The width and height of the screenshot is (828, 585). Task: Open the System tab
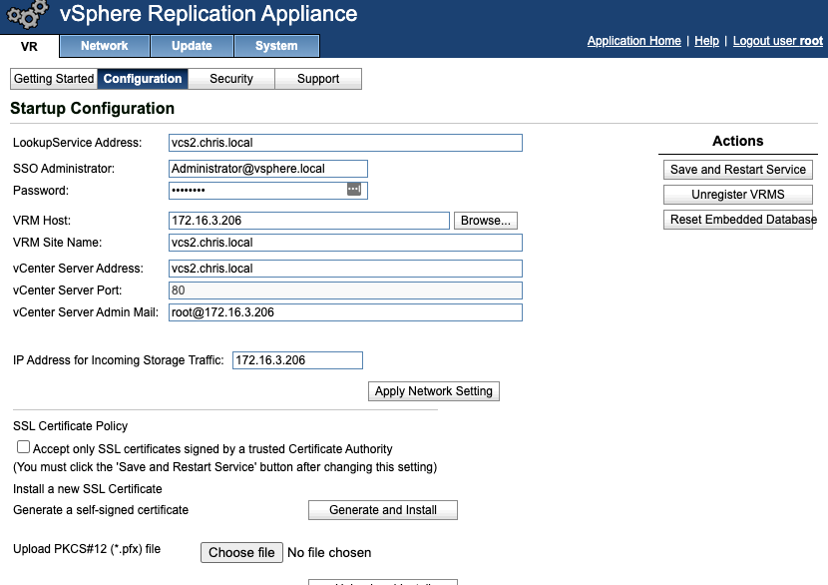click(x=276, y=46)
